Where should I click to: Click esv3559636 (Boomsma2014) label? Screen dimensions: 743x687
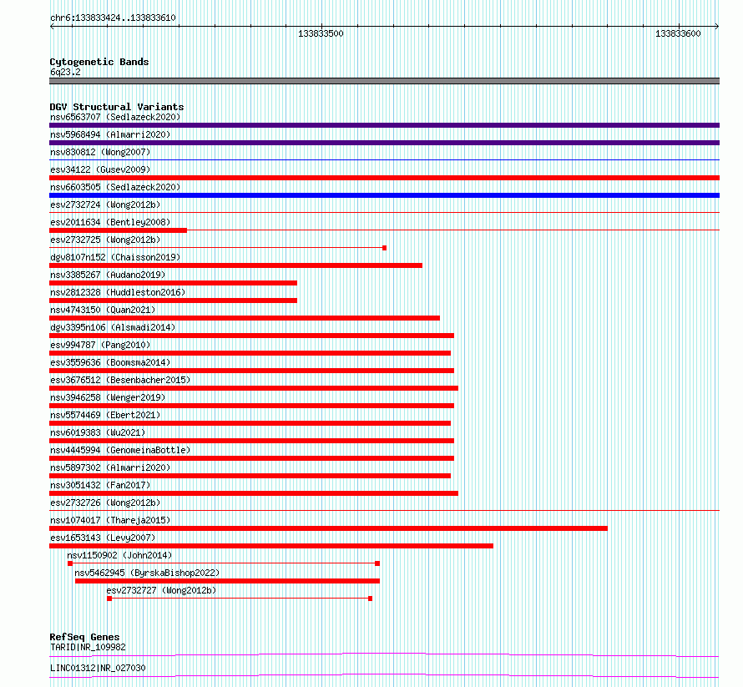coord(110,362)
